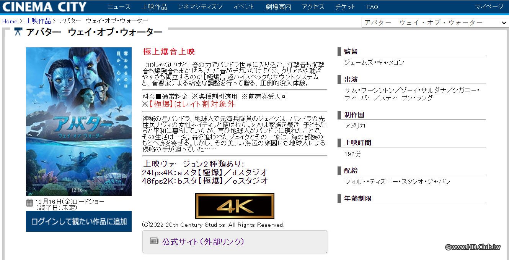509x260 pixels.
Task: Select イベント in the top navigation
Action: (x=244, y=7)
